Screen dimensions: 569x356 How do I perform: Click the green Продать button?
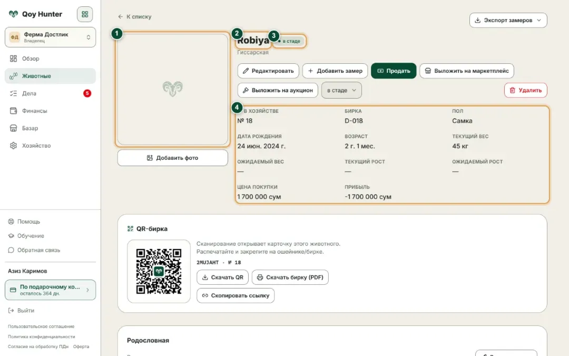pyautogui.click(x=394, y=71)
